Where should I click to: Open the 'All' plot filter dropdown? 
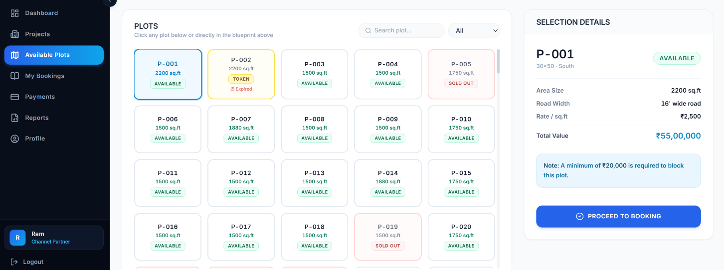[x=474, y=30]
